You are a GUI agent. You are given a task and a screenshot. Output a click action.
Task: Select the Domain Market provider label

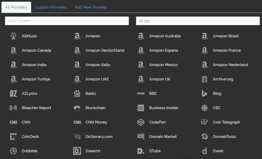[x=163, y=137]
